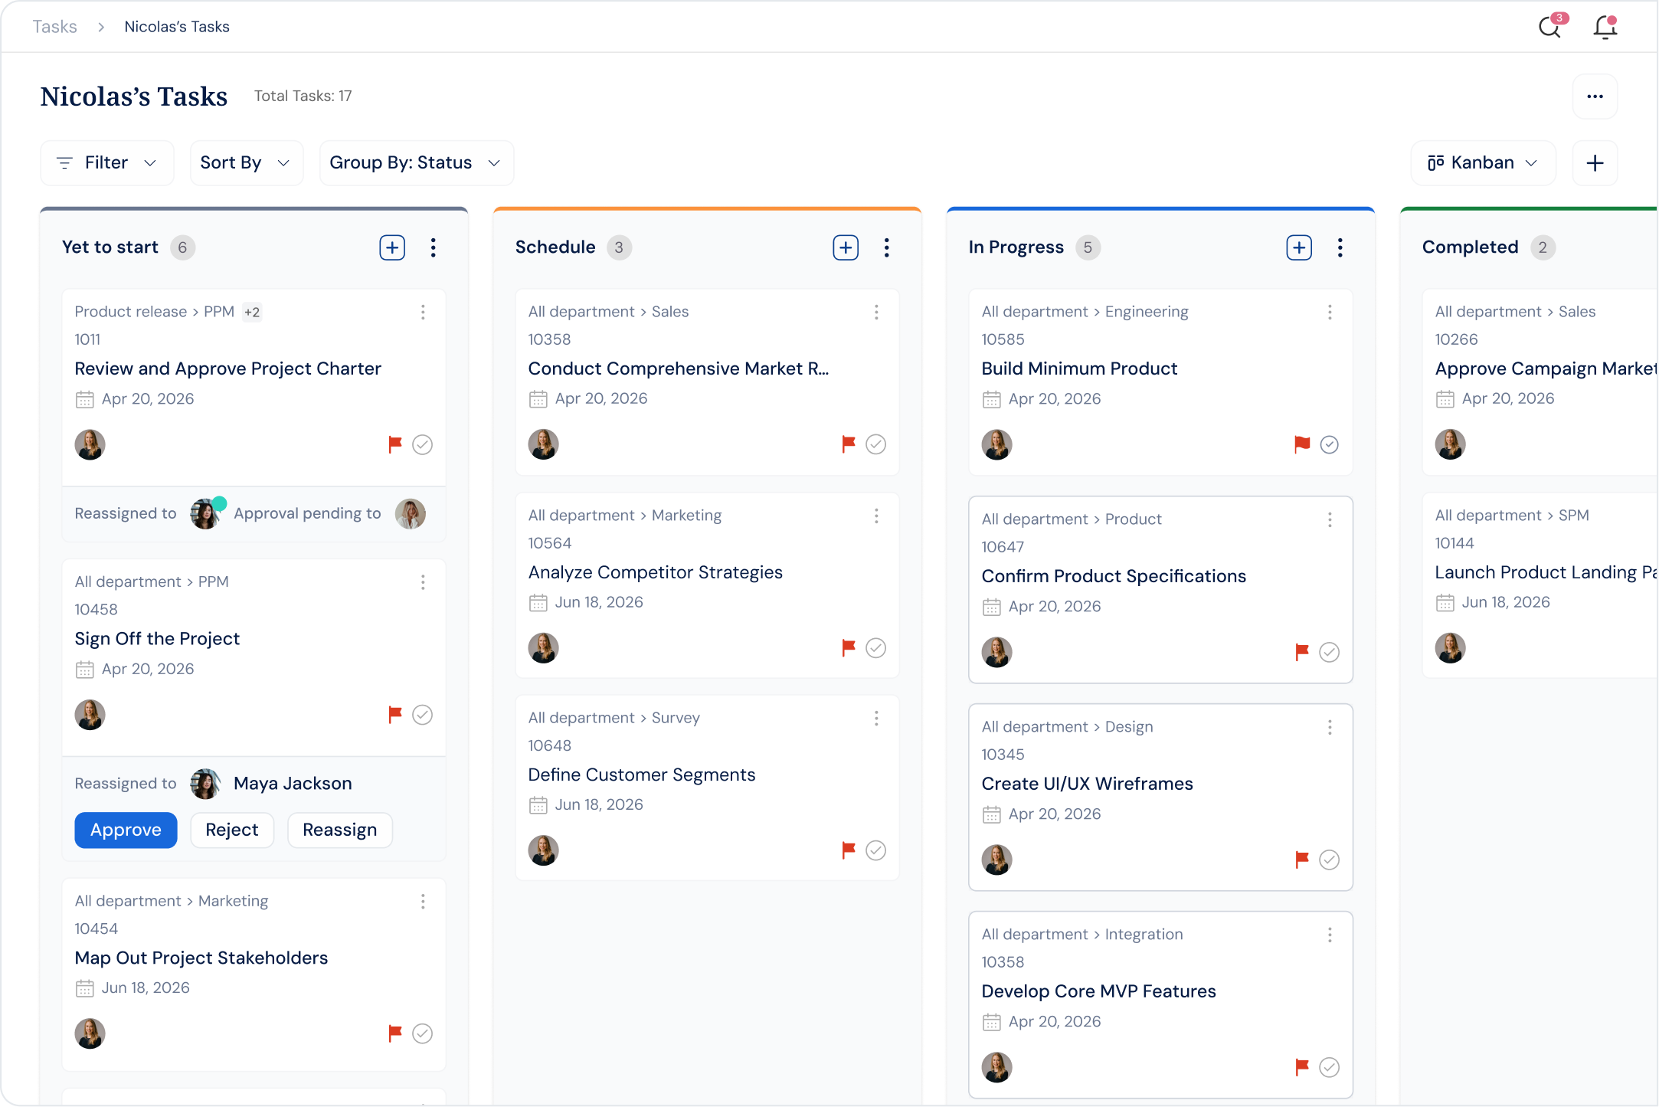Open options for Review and Approve Project Charter

click(423, 312)
